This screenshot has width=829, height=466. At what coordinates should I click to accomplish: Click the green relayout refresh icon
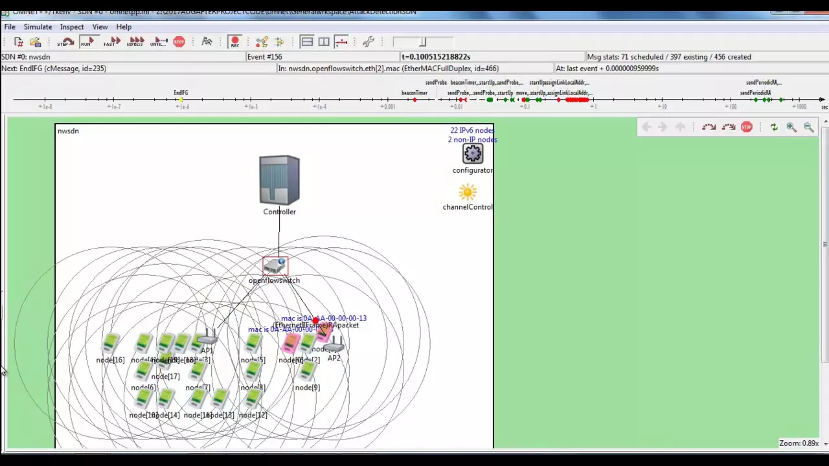click(x=774, y=127)
